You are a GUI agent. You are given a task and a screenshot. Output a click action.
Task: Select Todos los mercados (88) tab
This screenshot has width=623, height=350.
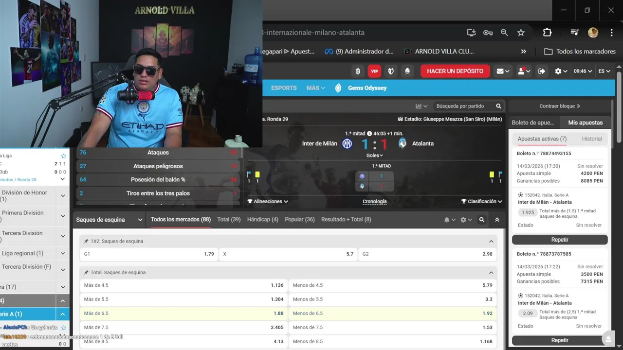pos(181,220)
